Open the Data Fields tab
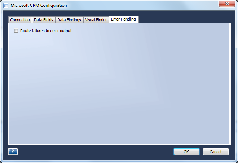Viewport: 238px width, 163px height. (44, 20)
